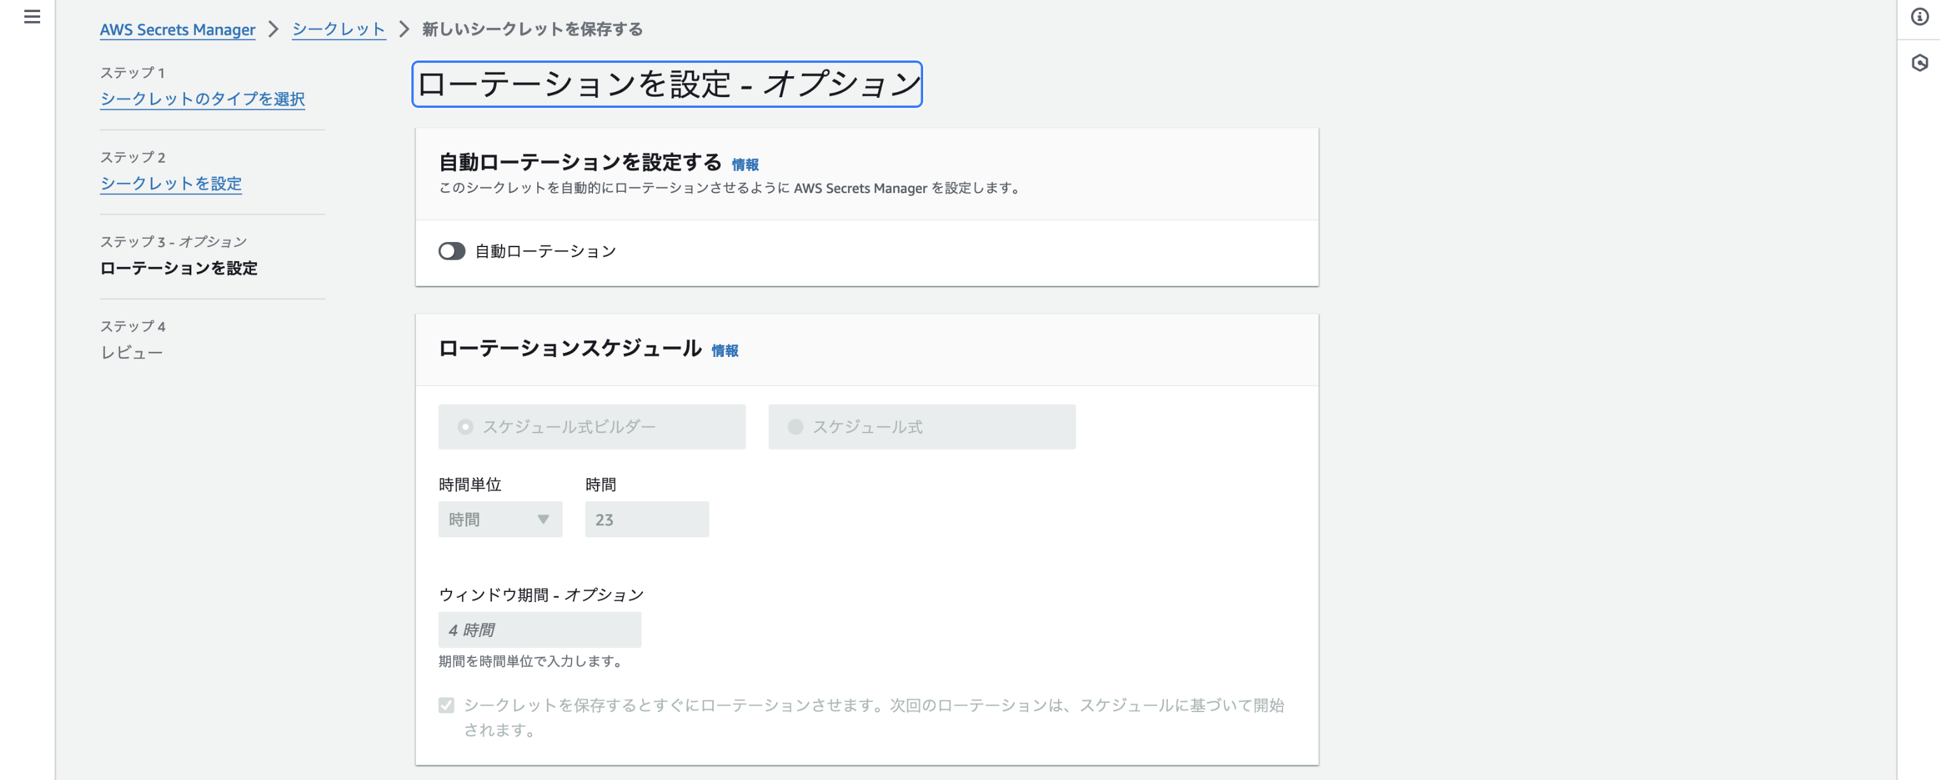Open the hamburger navigation menu
The height and width of the screenshot is (780, 1948).
(32, 16)
